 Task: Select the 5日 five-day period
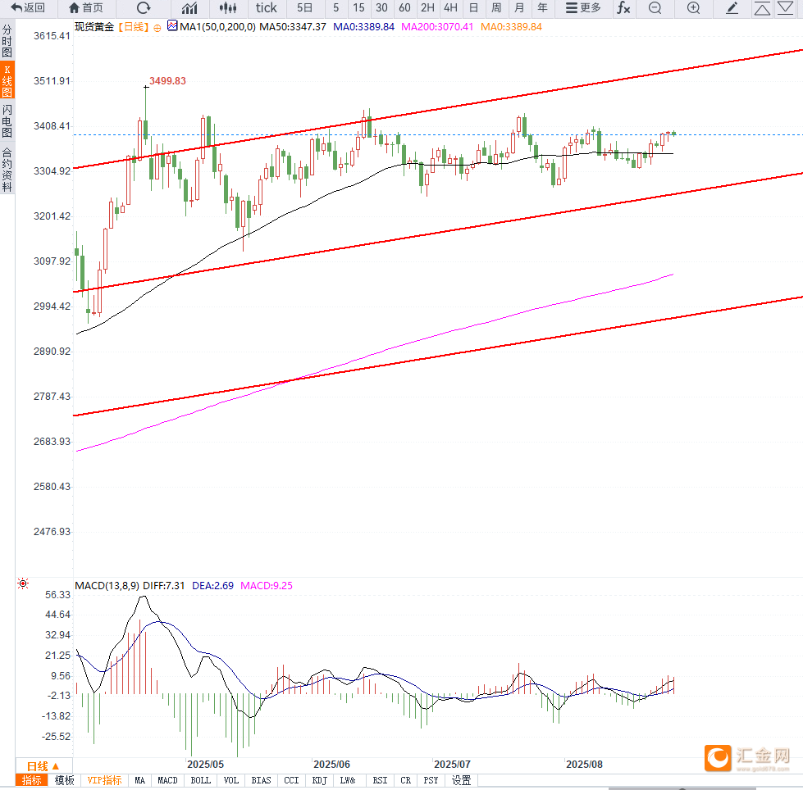(x=304, y=7)
